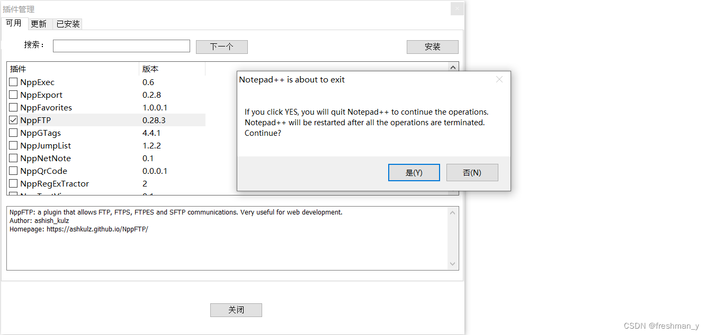Check the NppFavorites plugin checkbox
The height and width of the screenshot is (335, 707).
(x=13, y=107)
